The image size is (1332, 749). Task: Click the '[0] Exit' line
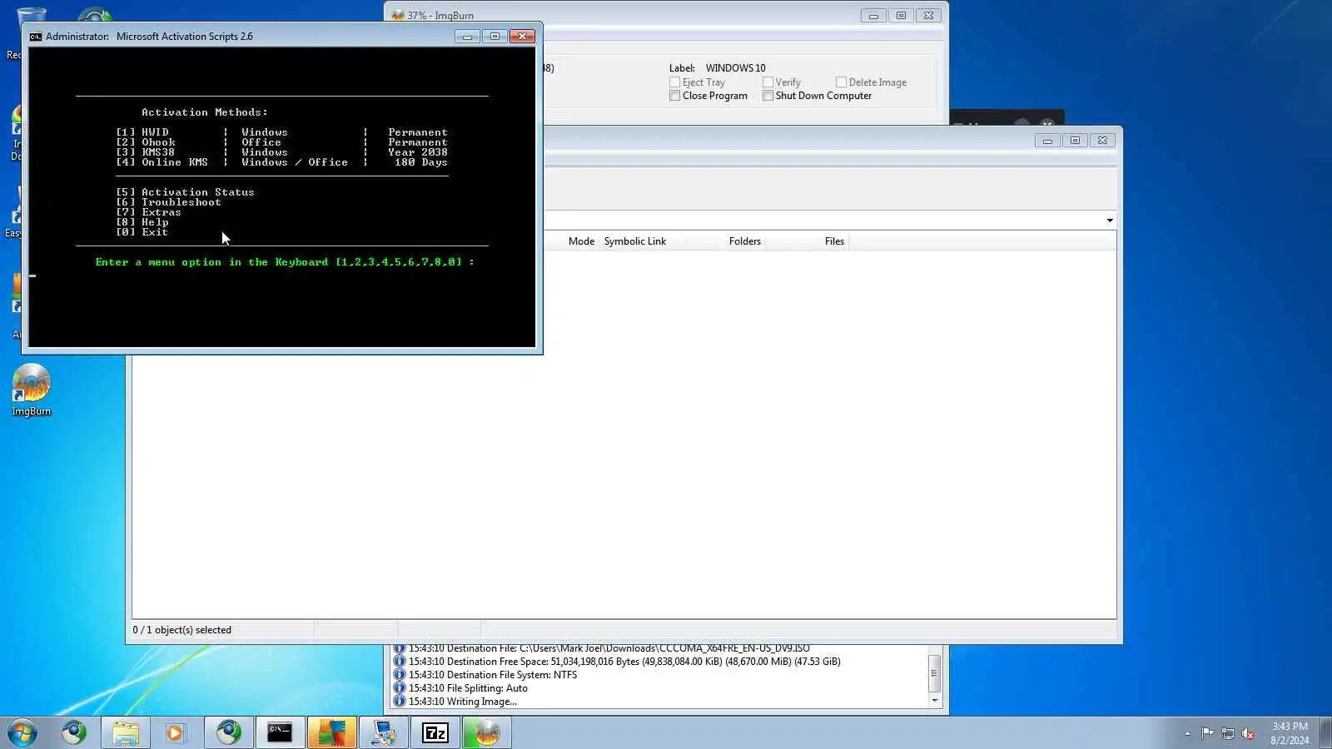[142, 232]
